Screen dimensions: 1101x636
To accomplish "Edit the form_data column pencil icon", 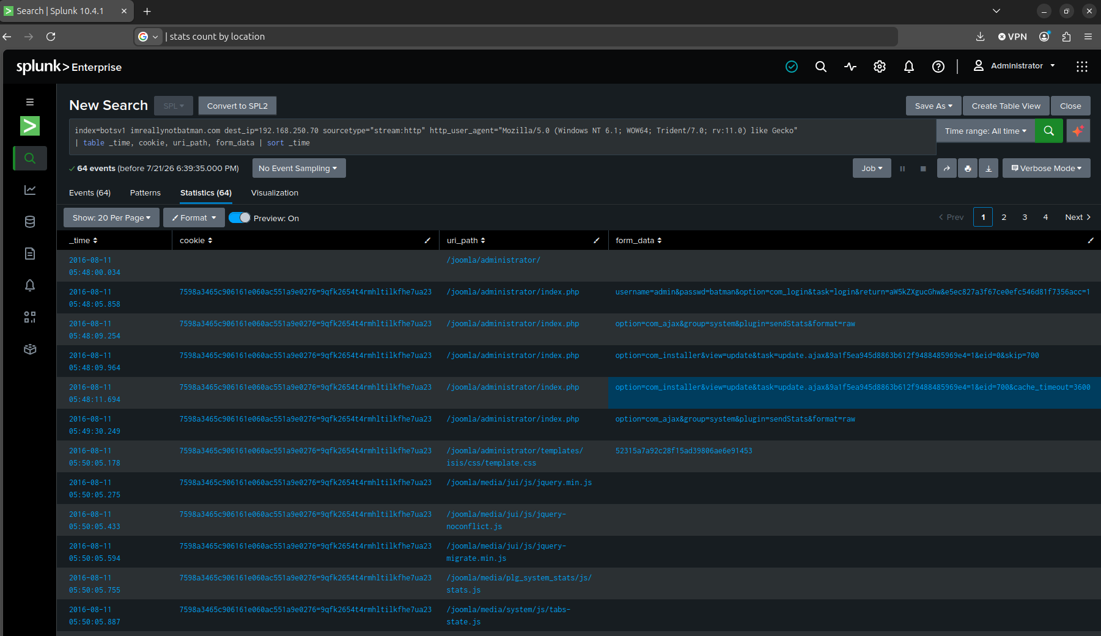I will (x=1091, y=241).
